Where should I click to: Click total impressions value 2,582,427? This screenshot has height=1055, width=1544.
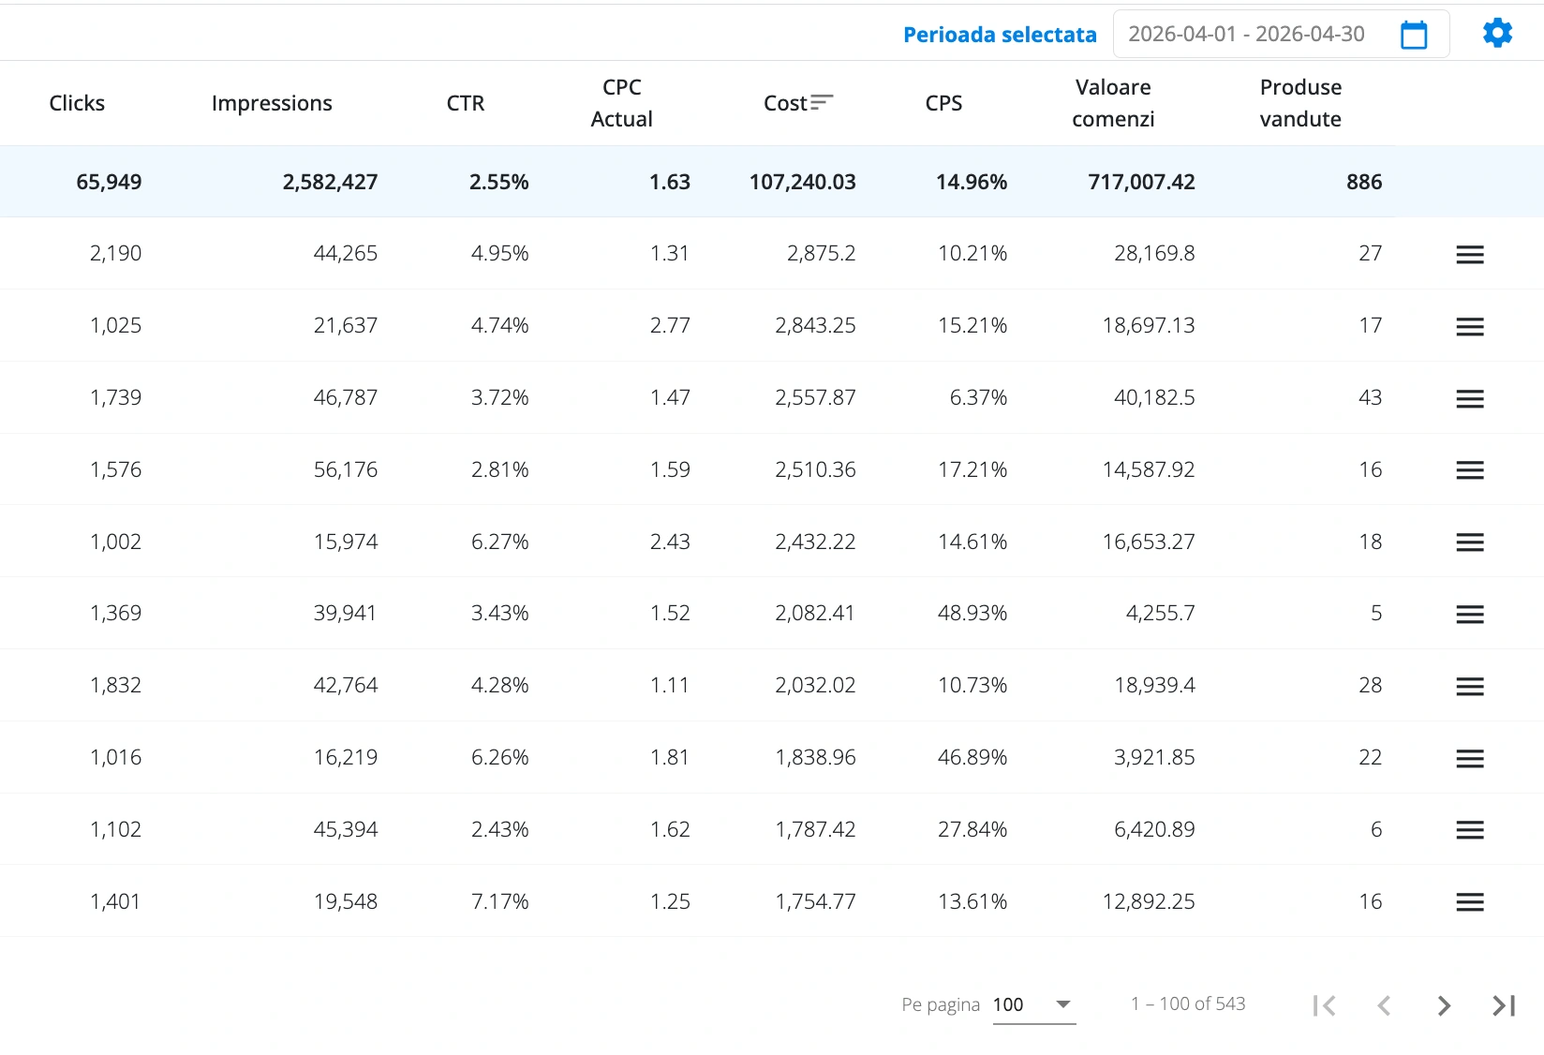click(x=330, y=182)
